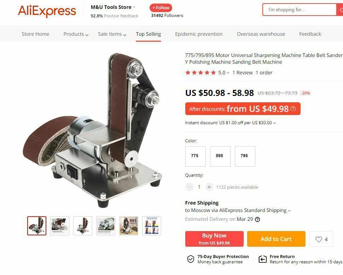Image resolution: width=343 pixels, height=275 pixels.
Task: Click the Free Return box icon
Action: coord(262,259)
